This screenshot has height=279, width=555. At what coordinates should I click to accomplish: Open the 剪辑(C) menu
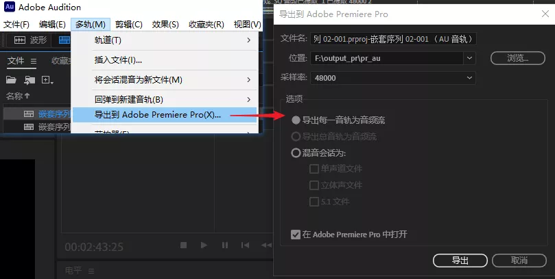coord(129,25)
